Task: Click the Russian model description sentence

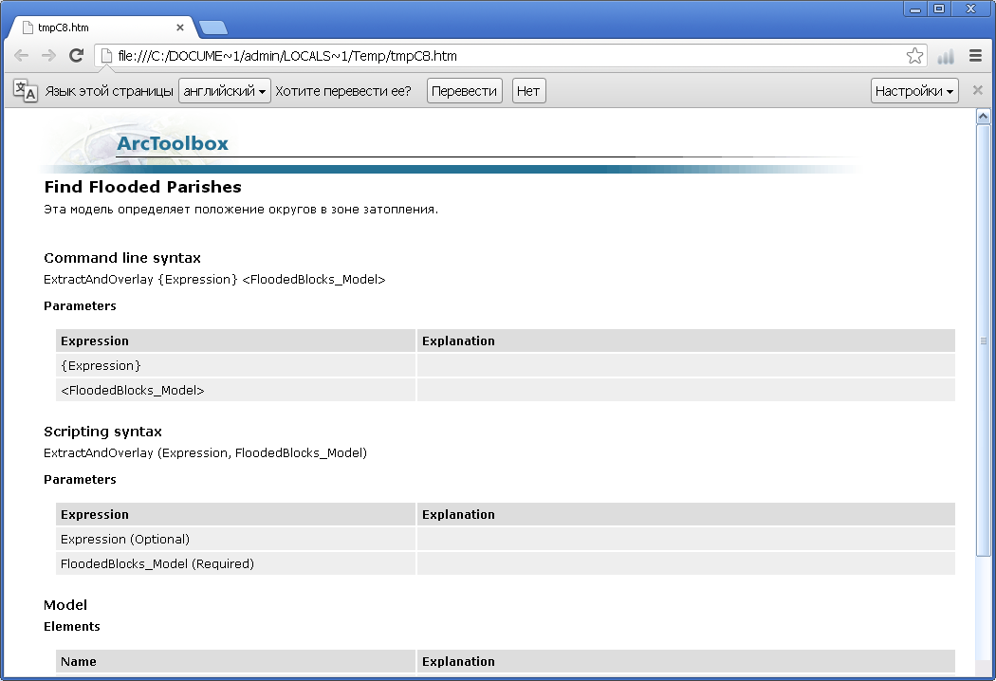Action: pyautogui.click(x=241, y=210)
